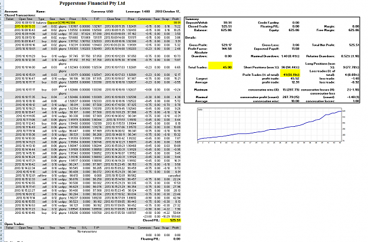This screenshot has width=368, height=242.
Task: Click Ticket header in Open Trades table
Action: coord(9,228)
